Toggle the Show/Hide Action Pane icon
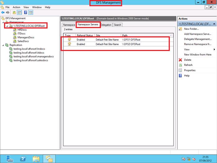The height and width of the screenshot is (163, 217). point(31,12)
